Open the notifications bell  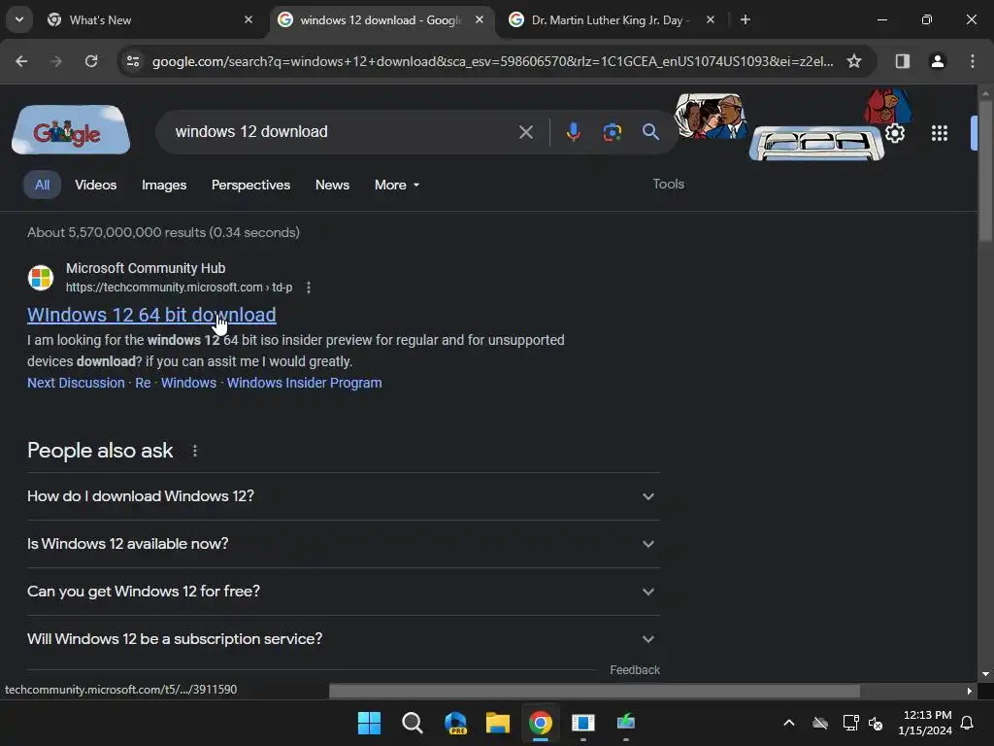click(x=967, y=723)
